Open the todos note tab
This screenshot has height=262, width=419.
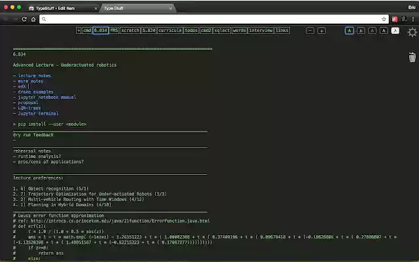point(191,31)
